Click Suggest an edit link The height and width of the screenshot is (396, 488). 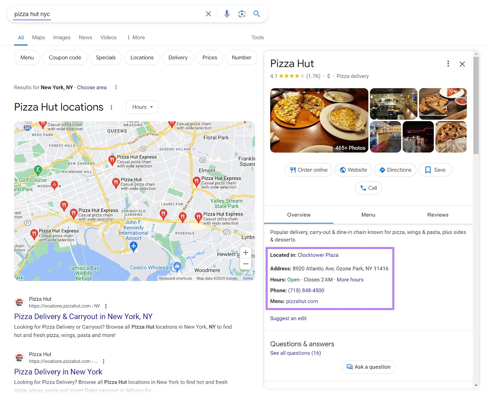click(289, 318)
